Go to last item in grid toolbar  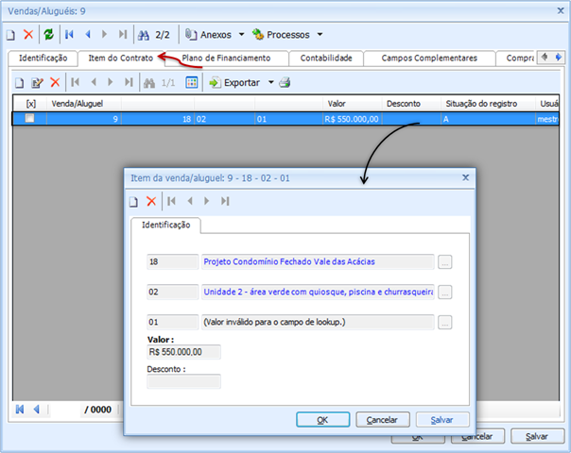click(x=129, y=82)
